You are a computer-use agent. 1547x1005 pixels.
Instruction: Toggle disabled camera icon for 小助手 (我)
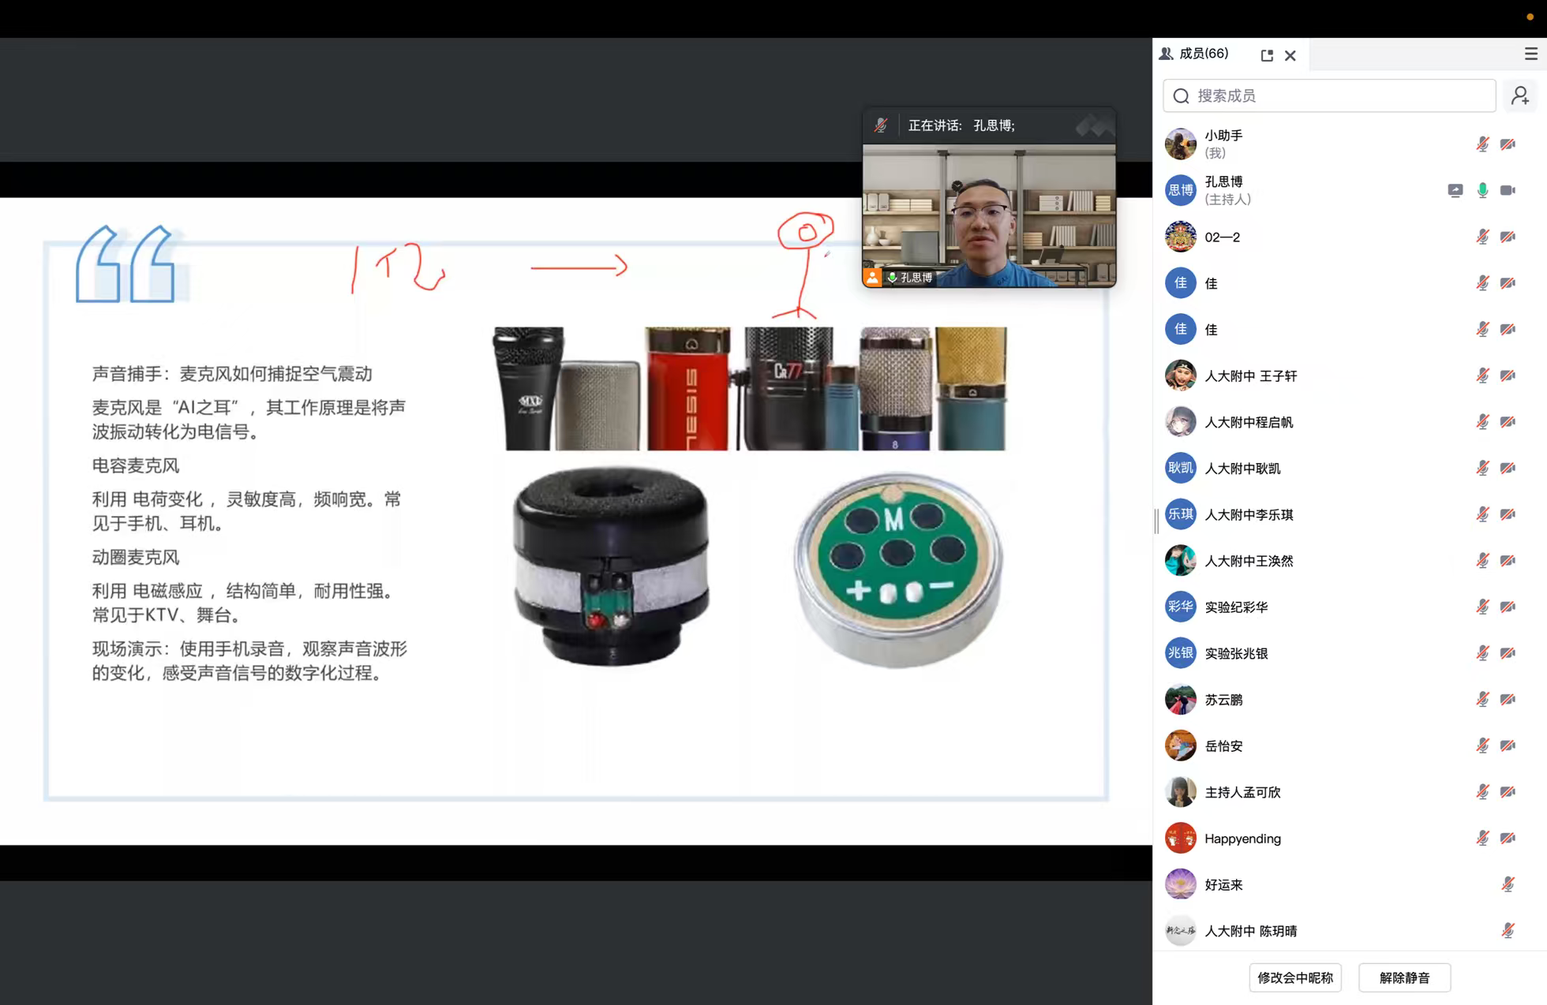pyautogui.click(x=1508, y=144)
